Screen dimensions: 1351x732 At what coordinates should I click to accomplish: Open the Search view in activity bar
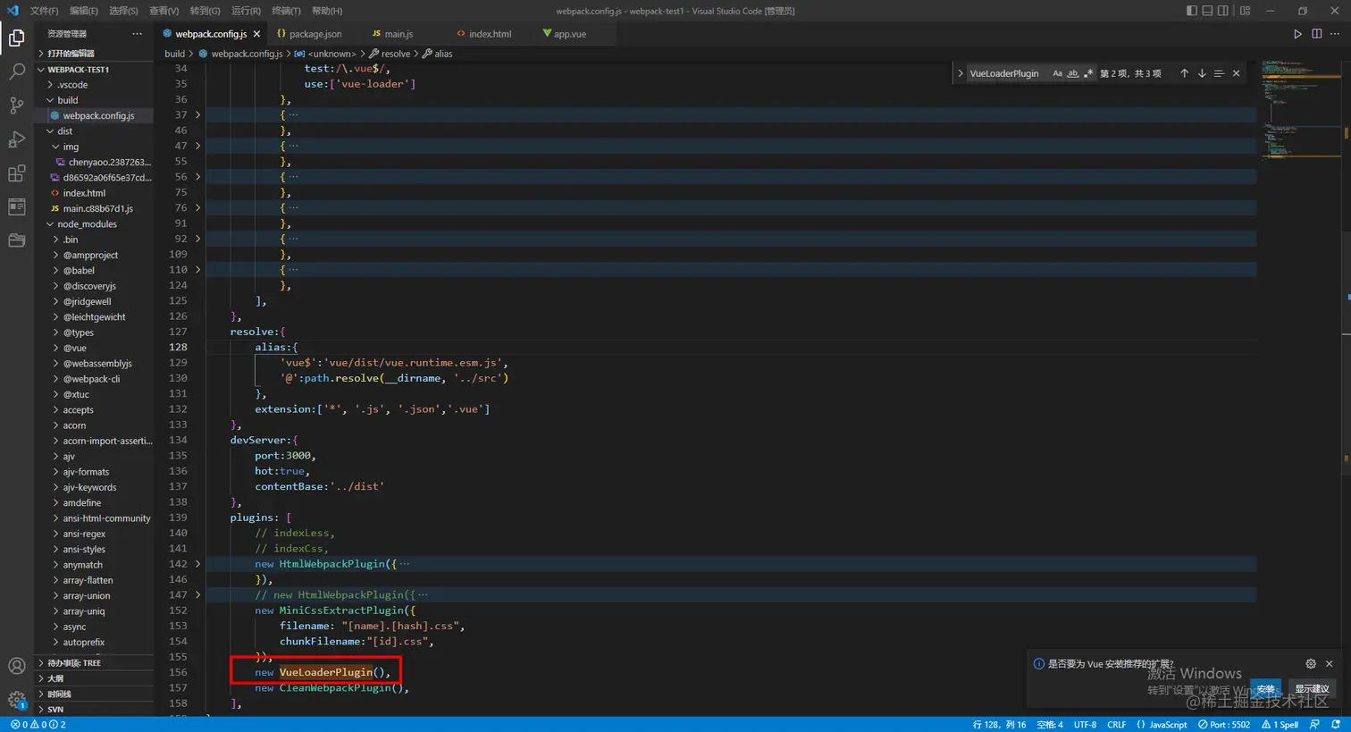coord(16,72)
